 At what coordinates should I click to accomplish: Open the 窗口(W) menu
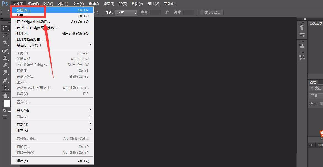[153, 4]
